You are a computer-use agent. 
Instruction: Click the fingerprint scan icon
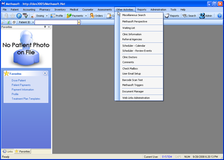(x=14, y=22)
